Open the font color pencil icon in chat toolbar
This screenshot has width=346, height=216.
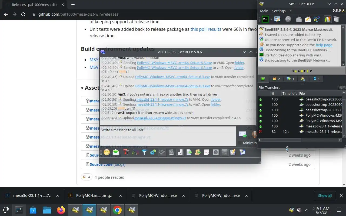[135, 152]
